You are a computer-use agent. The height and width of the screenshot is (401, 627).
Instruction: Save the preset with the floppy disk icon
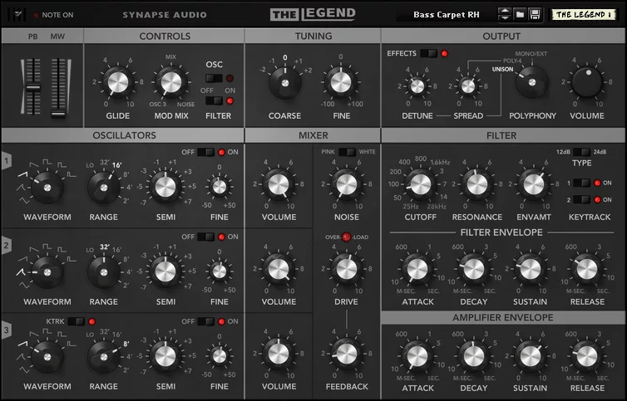tap(535, 15)
